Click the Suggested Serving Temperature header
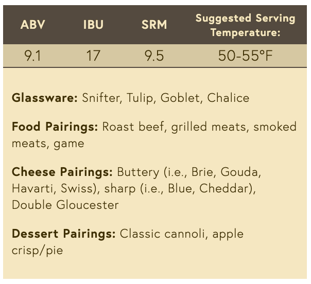Image resolution: width=311 pixels, height=284 pixels. click(x=245, y=25)
